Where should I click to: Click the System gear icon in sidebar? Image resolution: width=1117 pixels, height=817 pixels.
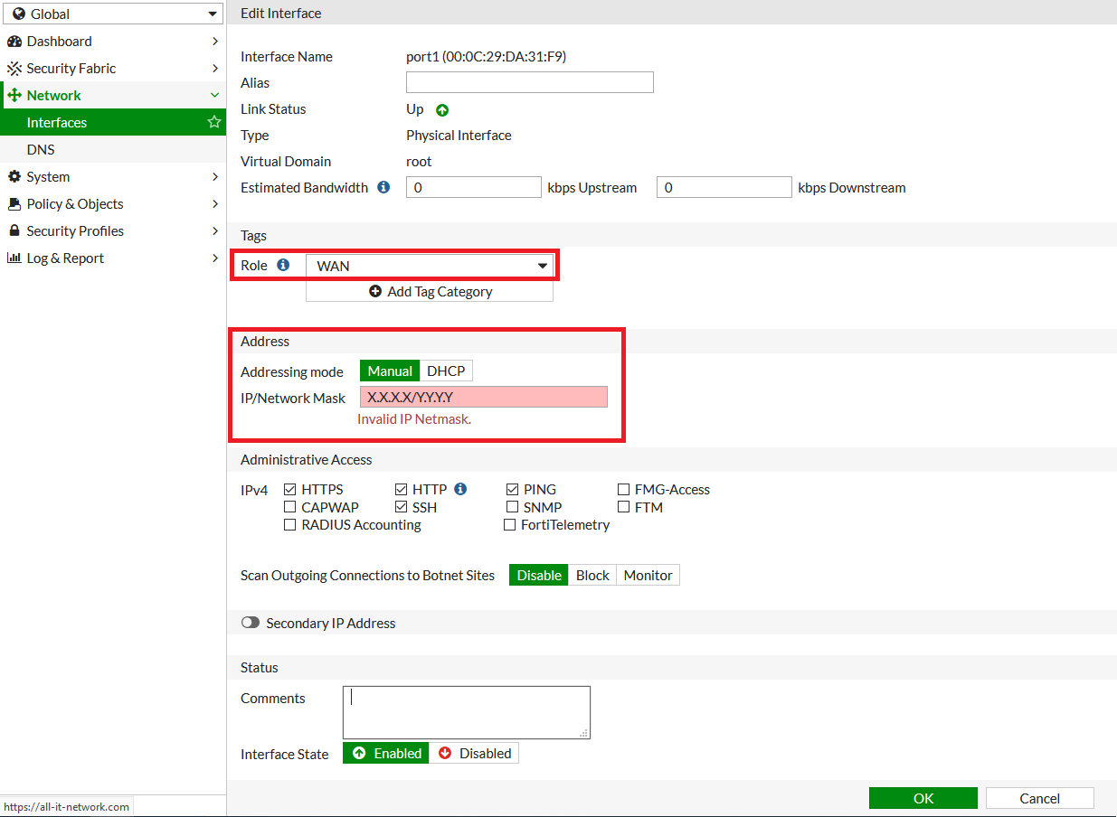pos(14,177)
